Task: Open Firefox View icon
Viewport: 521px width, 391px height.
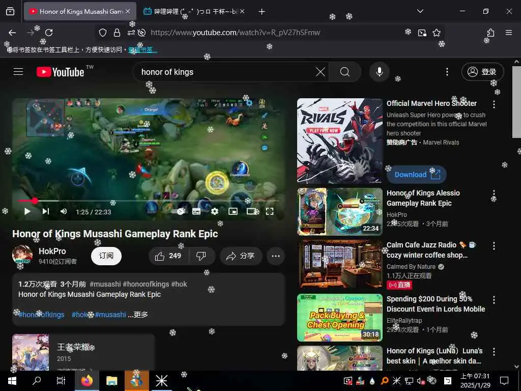Action: [10, 12]
